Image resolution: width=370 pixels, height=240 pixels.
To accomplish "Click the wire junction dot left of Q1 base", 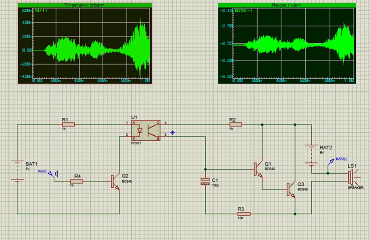I will coord(205,169).
